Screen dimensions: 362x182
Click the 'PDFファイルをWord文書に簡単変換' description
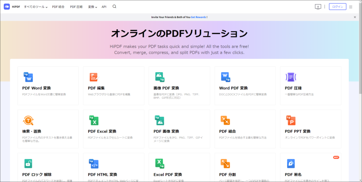44,95
